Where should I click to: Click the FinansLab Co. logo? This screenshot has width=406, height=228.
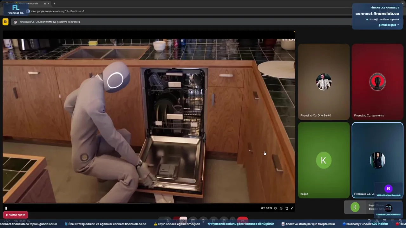pyautogui.click(x=16, y=9)
